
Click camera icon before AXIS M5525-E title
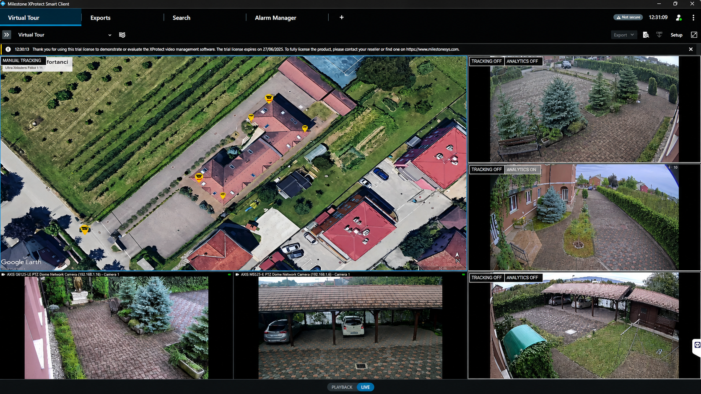point(237,275)
